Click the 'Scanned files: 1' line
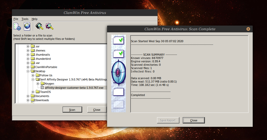Viewport: 267px width, 140px height. click(x=141, y=68)
